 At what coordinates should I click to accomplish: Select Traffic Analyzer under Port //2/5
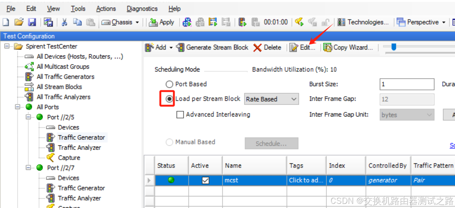[x=79, y=148]
